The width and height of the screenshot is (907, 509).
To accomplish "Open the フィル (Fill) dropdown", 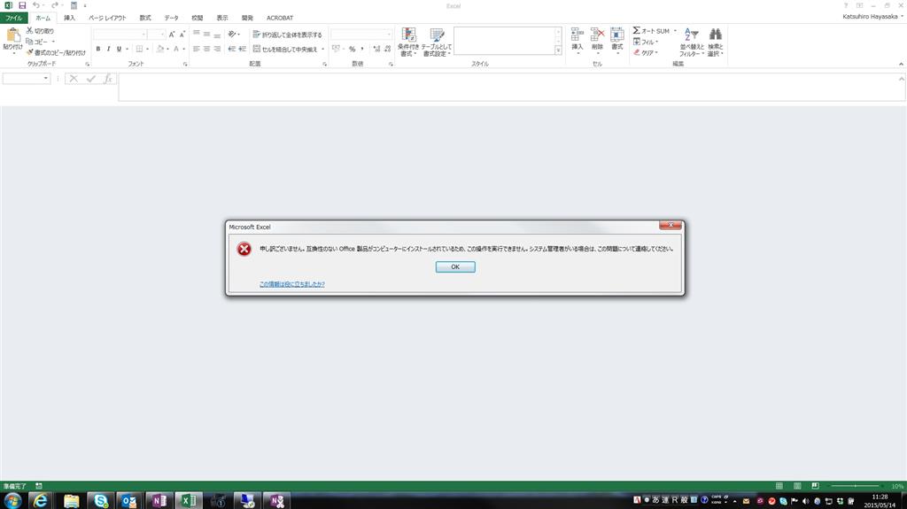I will (x=646, y=42).
